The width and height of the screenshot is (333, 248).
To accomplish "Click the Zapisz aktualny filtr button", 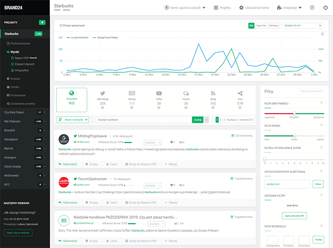I will tap(294, 216).
